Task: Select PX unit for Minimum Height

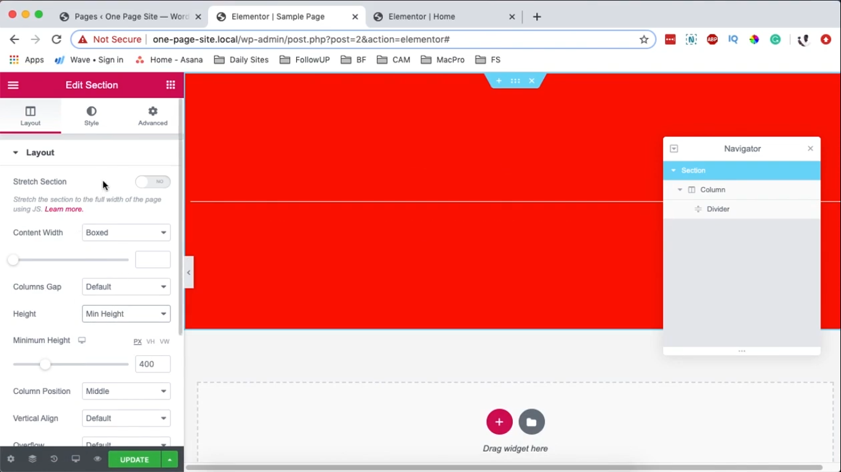Action: [x=138, y=342]
